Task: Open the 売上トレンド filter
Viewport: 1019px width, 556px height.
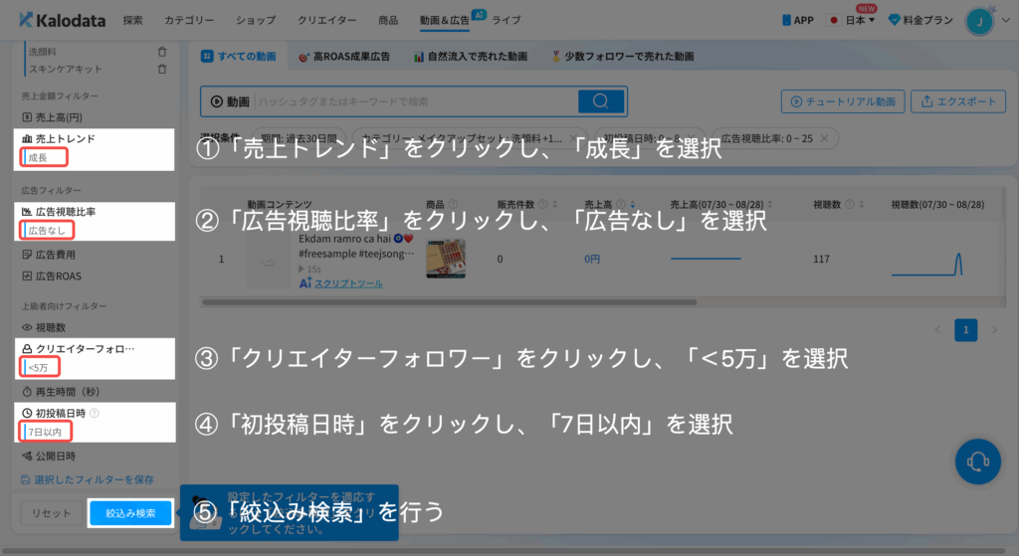Action: coord(59,138)
